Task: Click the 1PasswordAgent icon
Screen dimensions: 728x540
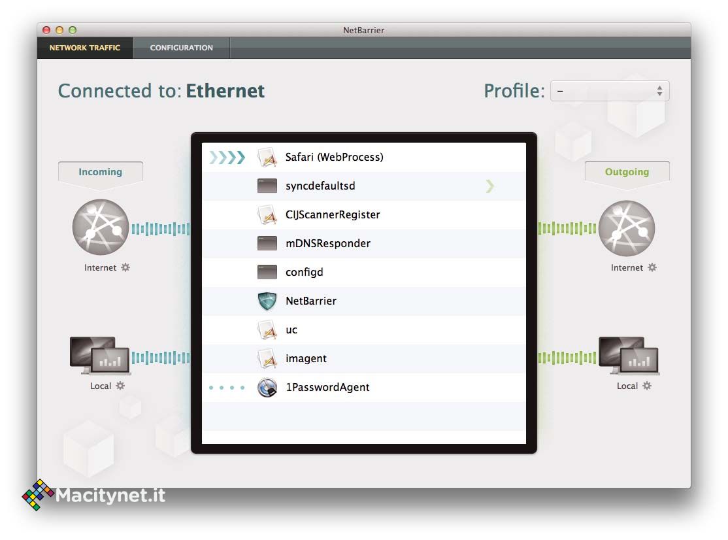Action: (x=267, y=387)
